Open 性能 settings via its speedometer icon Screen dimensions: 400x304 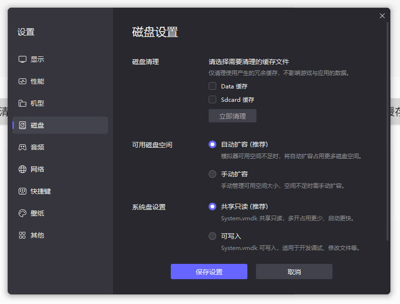point(22,81)
